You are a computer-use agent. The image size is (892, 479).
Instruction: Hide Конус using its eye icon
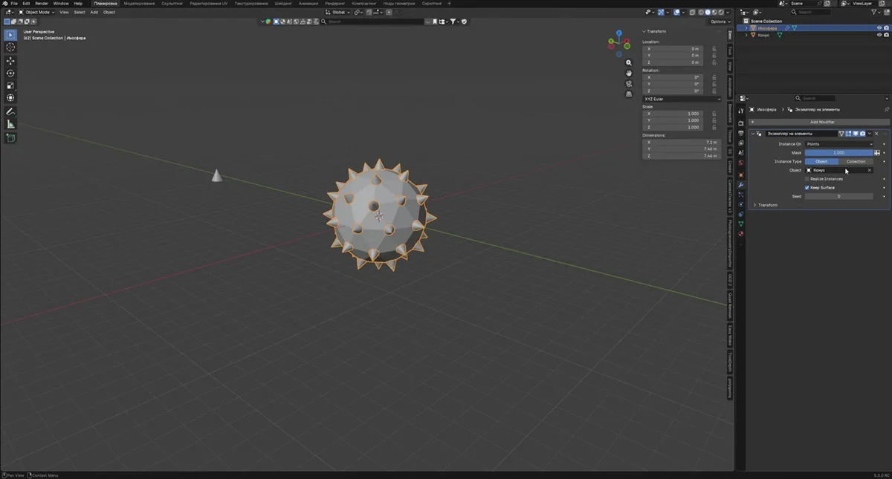[x=879, y=35]
